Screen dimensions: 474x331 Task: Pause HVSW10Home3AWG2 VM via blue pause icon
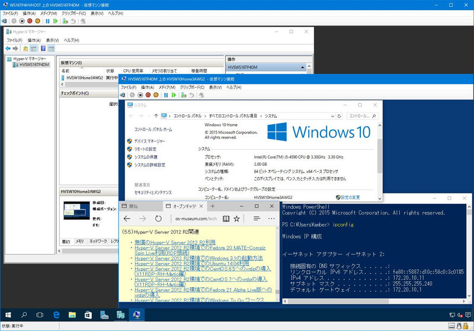pos(166,95)
